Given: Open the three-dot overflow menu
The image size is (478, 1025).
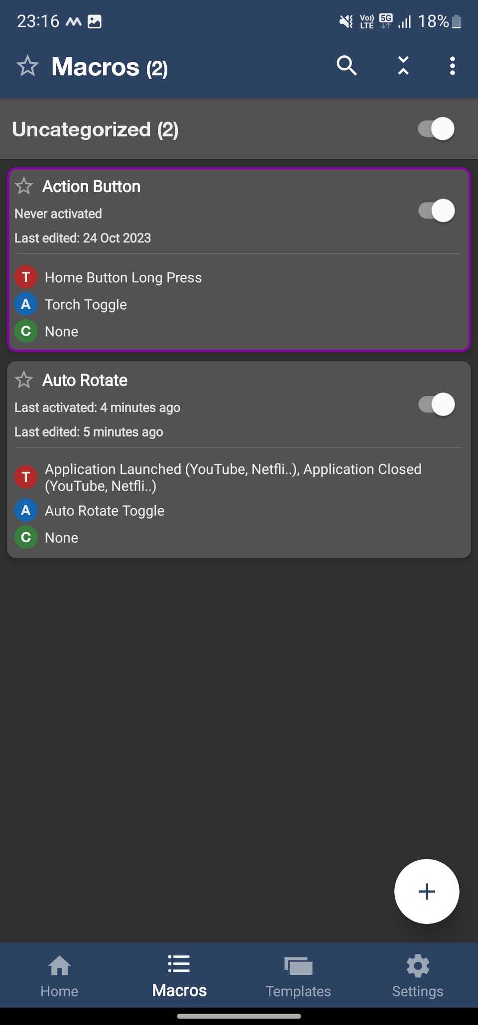Looking at the screenshot, I should 452,65.
